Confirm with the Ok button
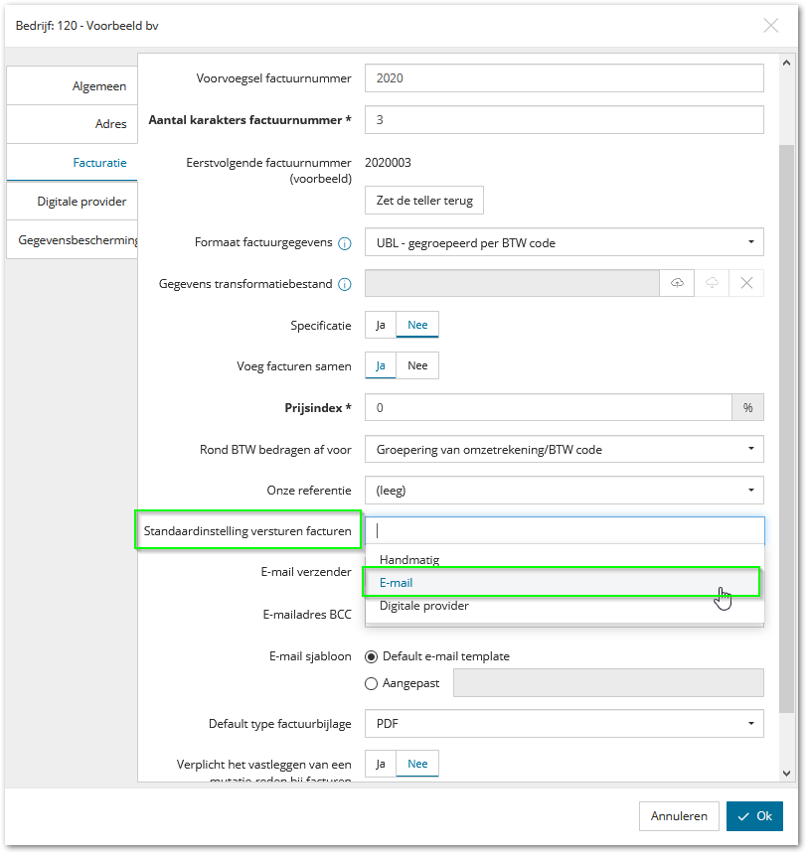Viewport: 807px width, 854px height. point(754,816)
